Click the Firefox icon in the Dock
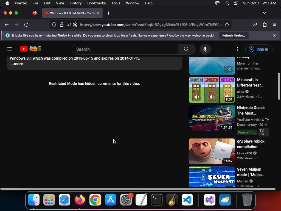Screen dimensions: 281x211 (80, 200)
